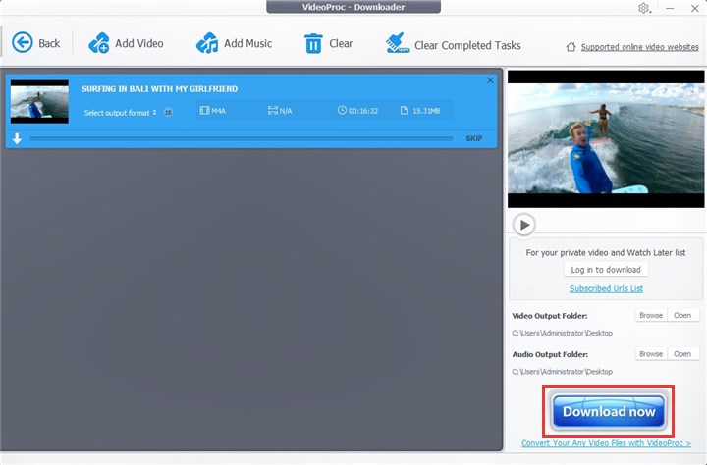Open the Audio Output Folder
This screenshot has height=465, width=707.
681,354
